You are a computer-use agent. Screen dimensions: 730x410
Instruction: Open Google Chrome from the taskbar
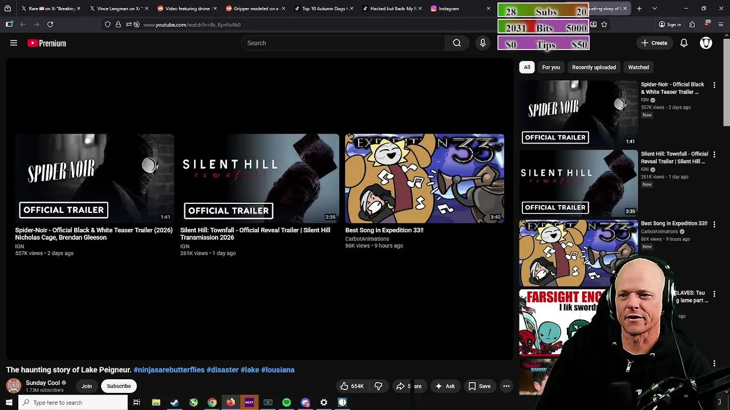pyautogui.click(x=212, y=403)
